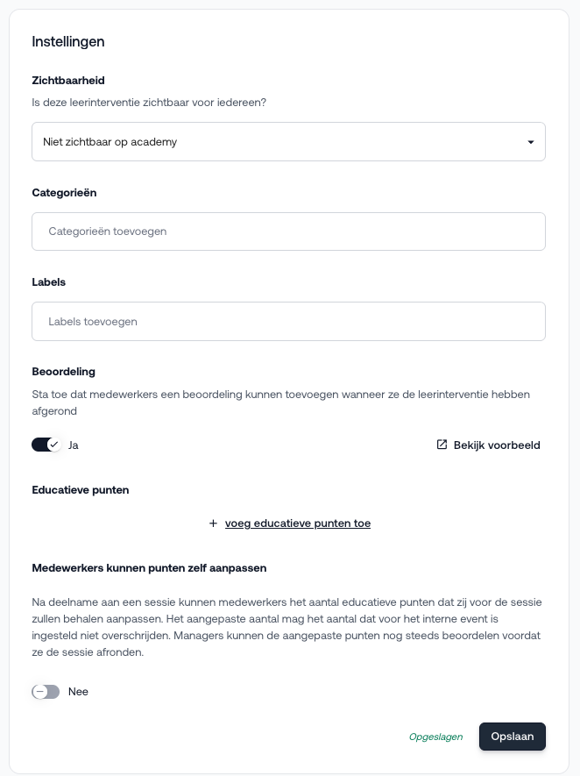
Task: Click the 'voeg educatieve punten toe' link
Action: coord(297,523)
